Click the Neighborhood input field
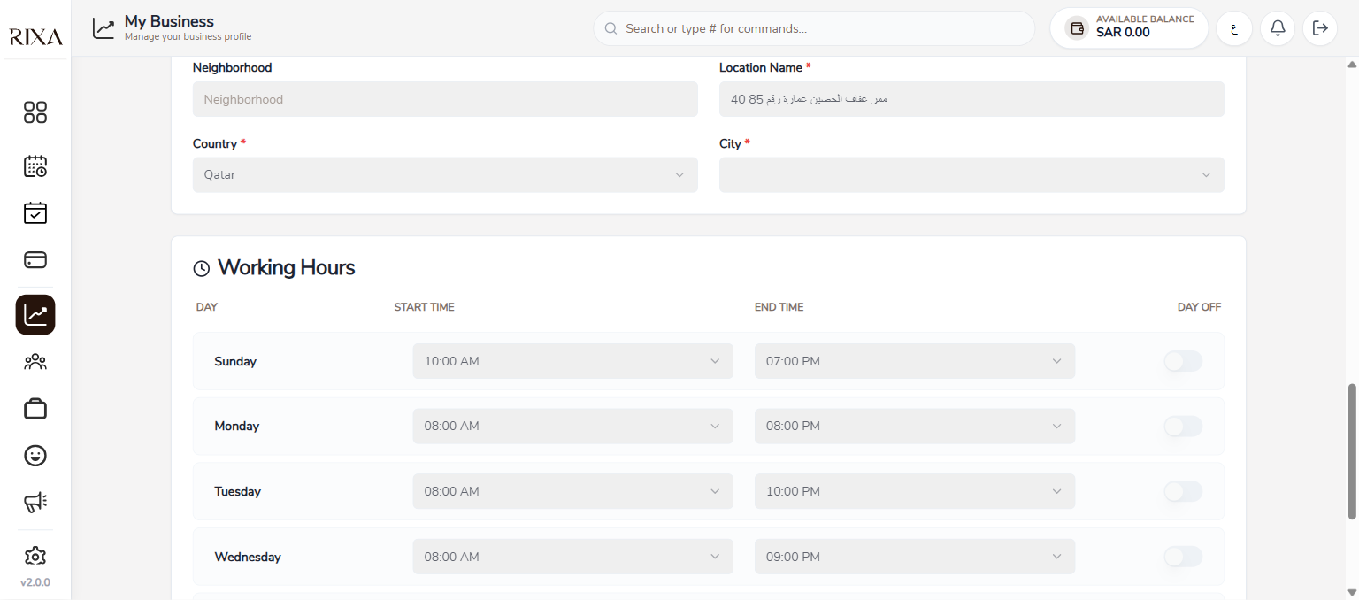Screen dimensions: 1359x600 (445, 99)
